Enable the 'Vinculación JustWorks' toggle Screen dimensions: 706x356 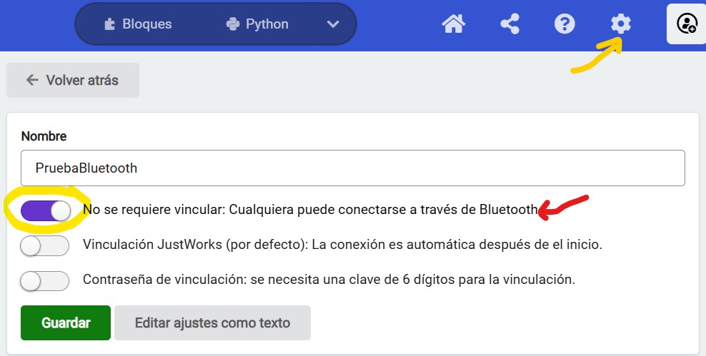[x=44, y=245]
